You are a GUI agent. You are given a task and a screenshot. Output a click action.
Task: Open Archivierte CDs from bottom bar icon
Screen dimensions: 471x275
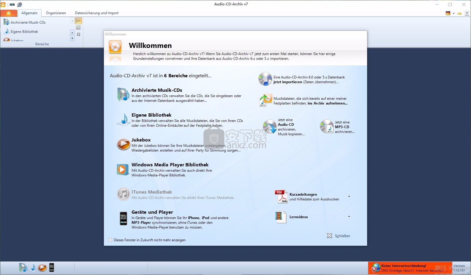point(23,267)
